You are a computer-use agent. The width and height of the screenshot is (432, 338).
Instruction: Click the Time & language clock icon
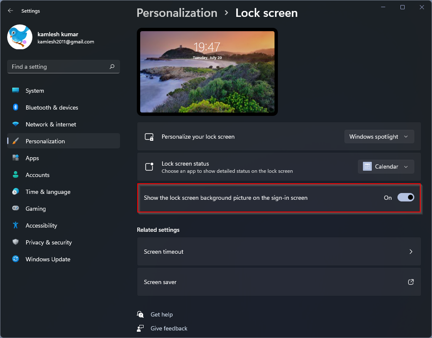(x=16, y=191)
